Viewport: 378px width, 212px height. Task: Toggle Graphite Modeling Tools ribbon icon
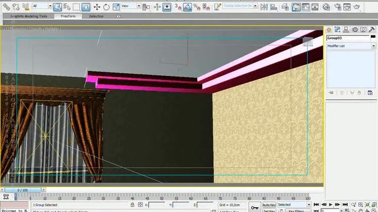coord(296,7)
